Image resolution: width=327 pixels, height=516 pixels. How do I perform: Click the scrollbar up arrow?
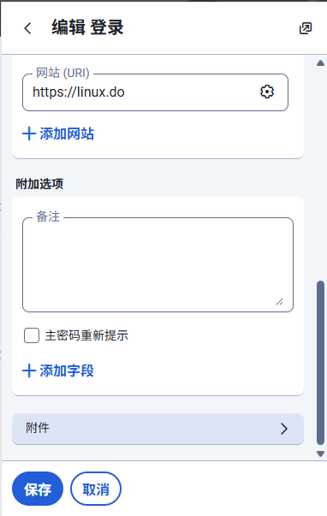click(320, 63)
